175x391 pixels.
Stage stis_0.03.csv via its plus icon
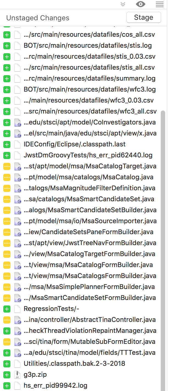pos(7,57)
